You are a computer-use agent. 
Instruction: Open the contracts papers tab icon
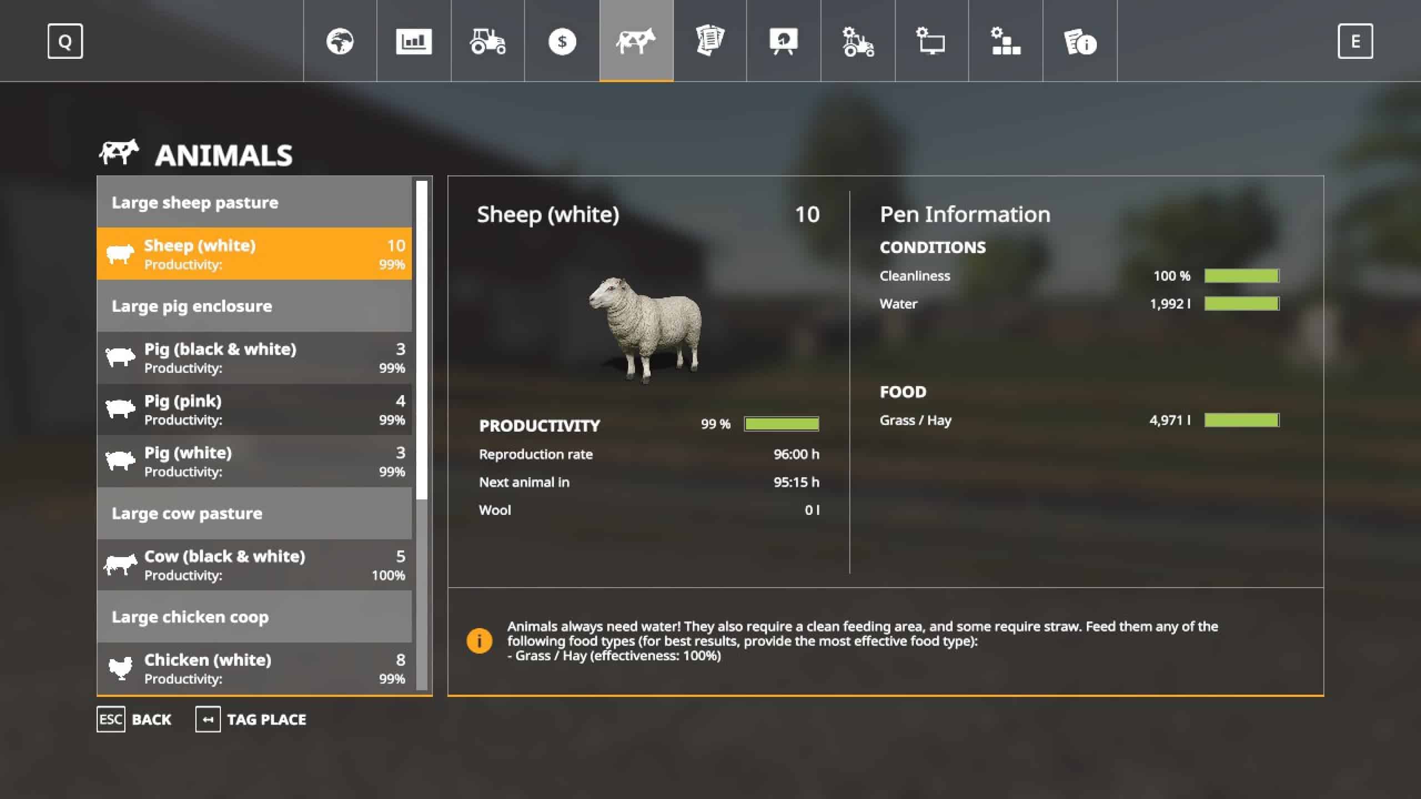(710, 42)
